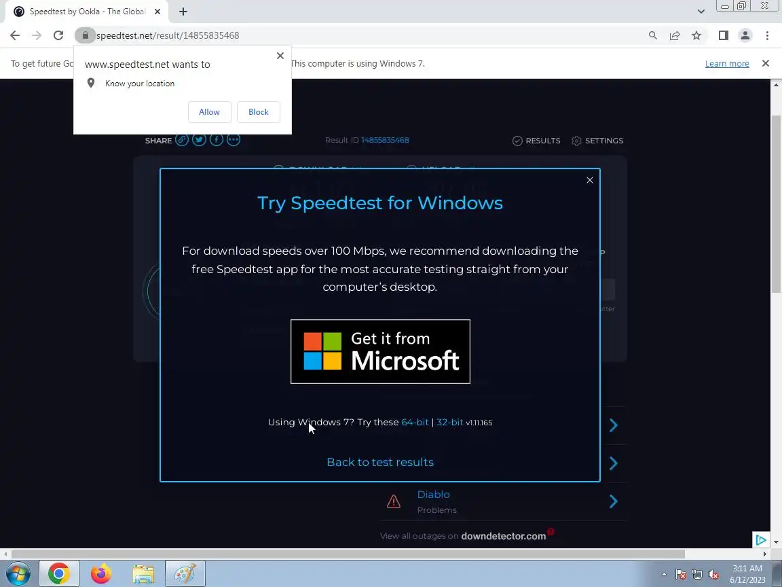Open the tab search dropdown arrow
The width and height of the screenshot is (782, 587).
(701, 12)
